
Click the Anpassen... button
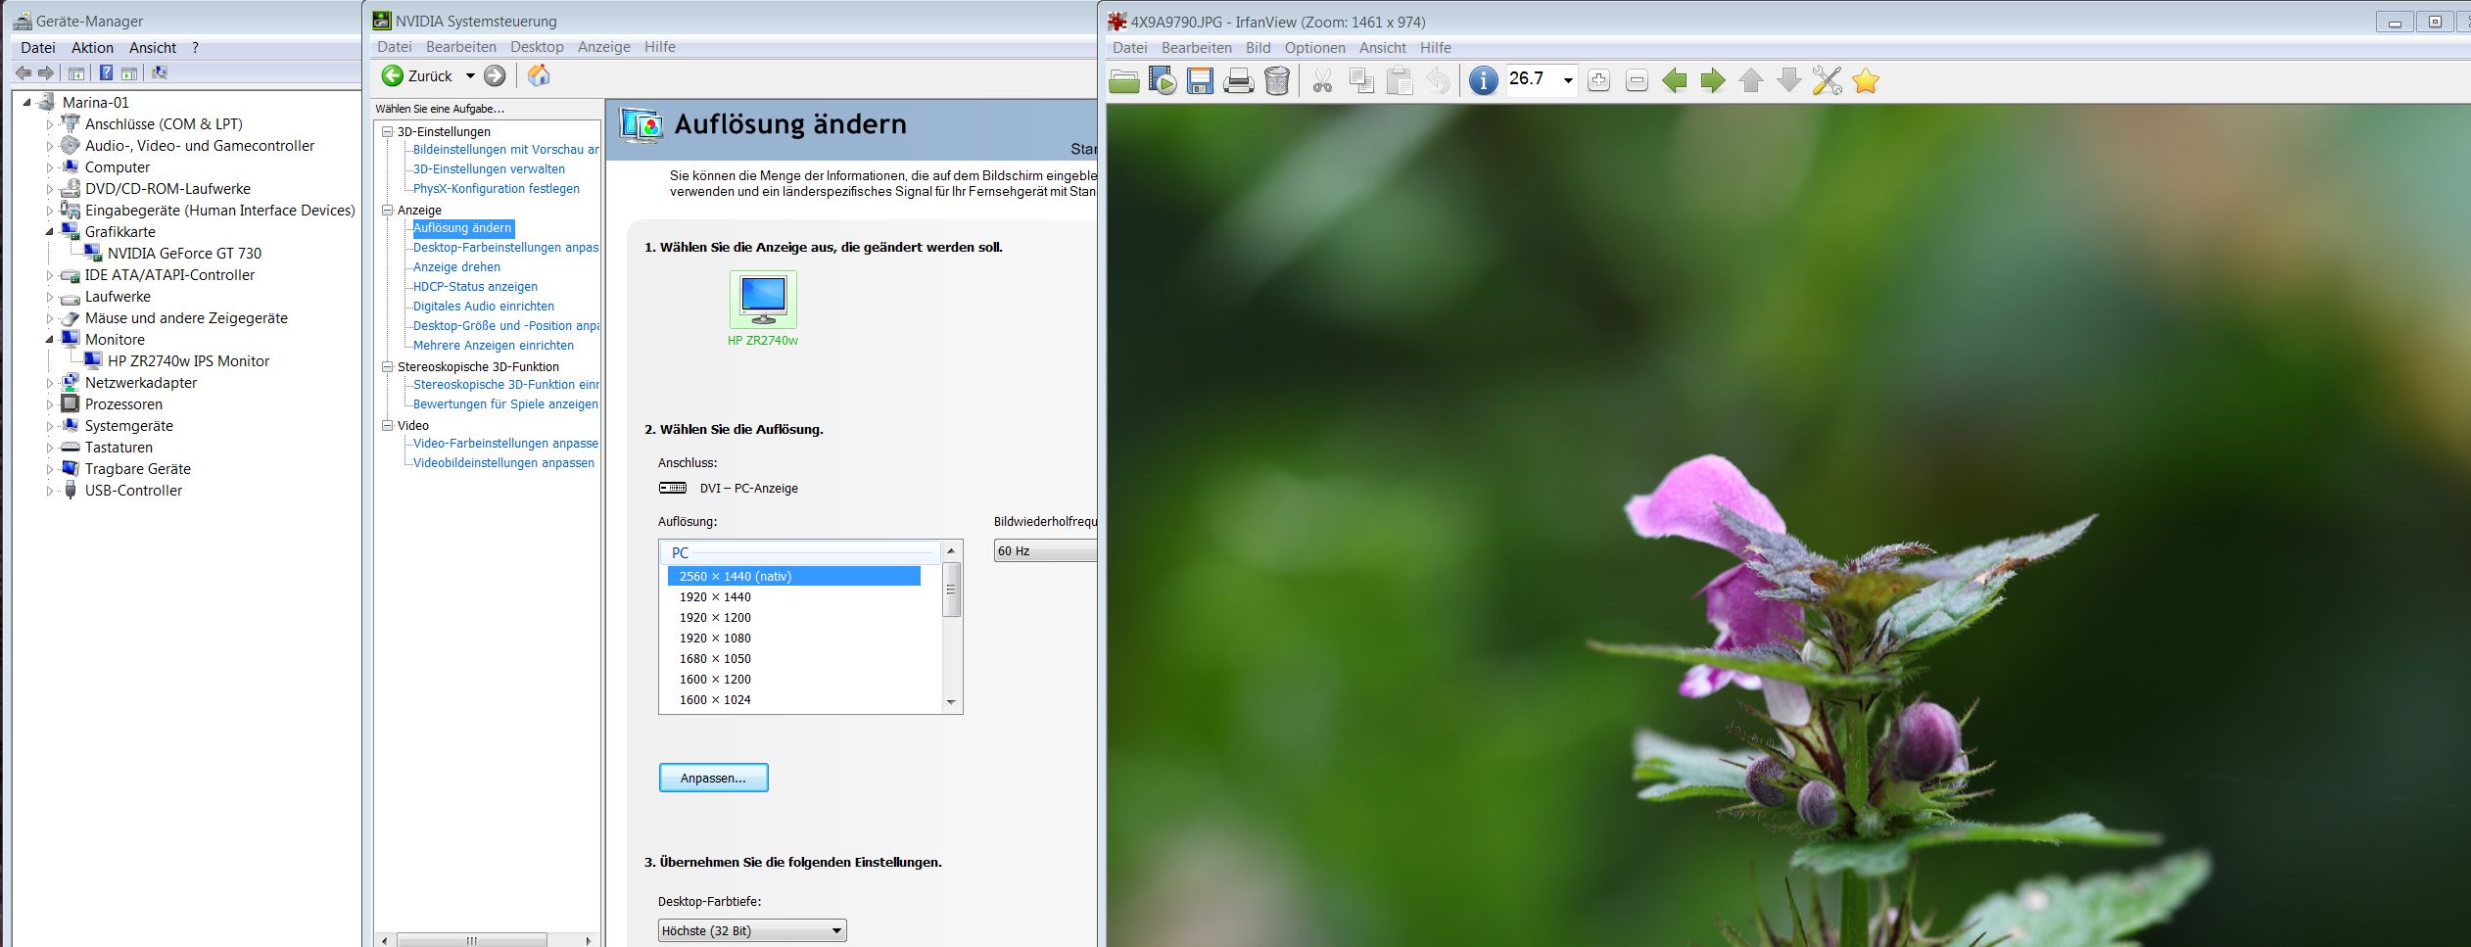coord(713,778)
